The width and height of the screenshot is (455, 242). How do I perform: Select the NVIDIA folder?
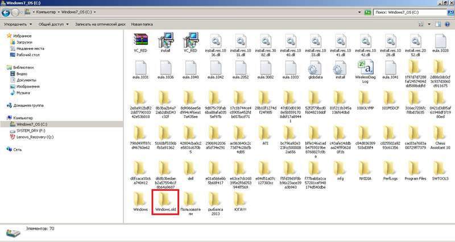(x=365, y=171)
